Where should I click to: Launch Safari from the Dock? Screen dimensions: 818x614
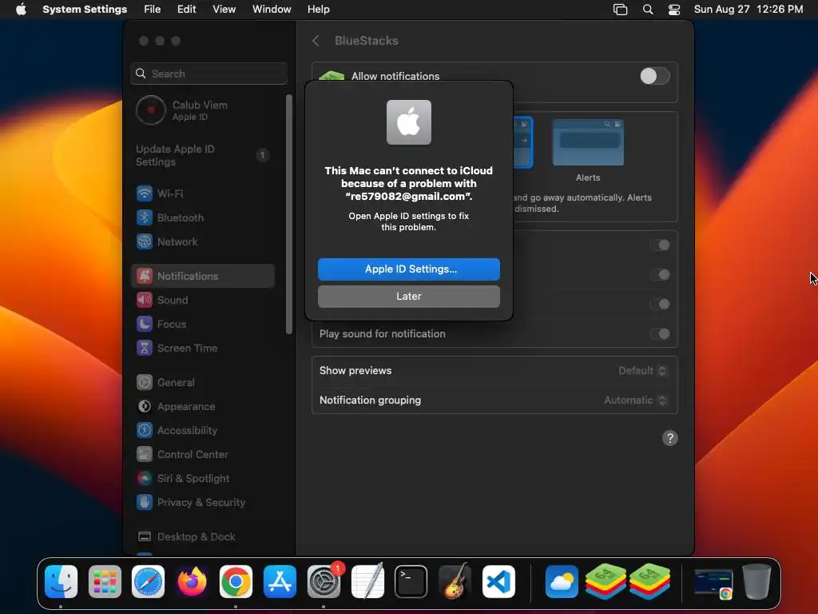[x=148, y=581]
